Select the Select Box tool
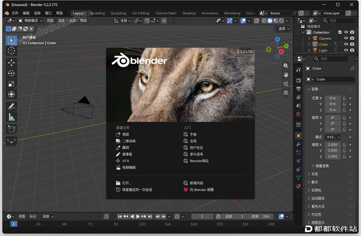Viewport: 361px width, 236px height. [11, 40]
